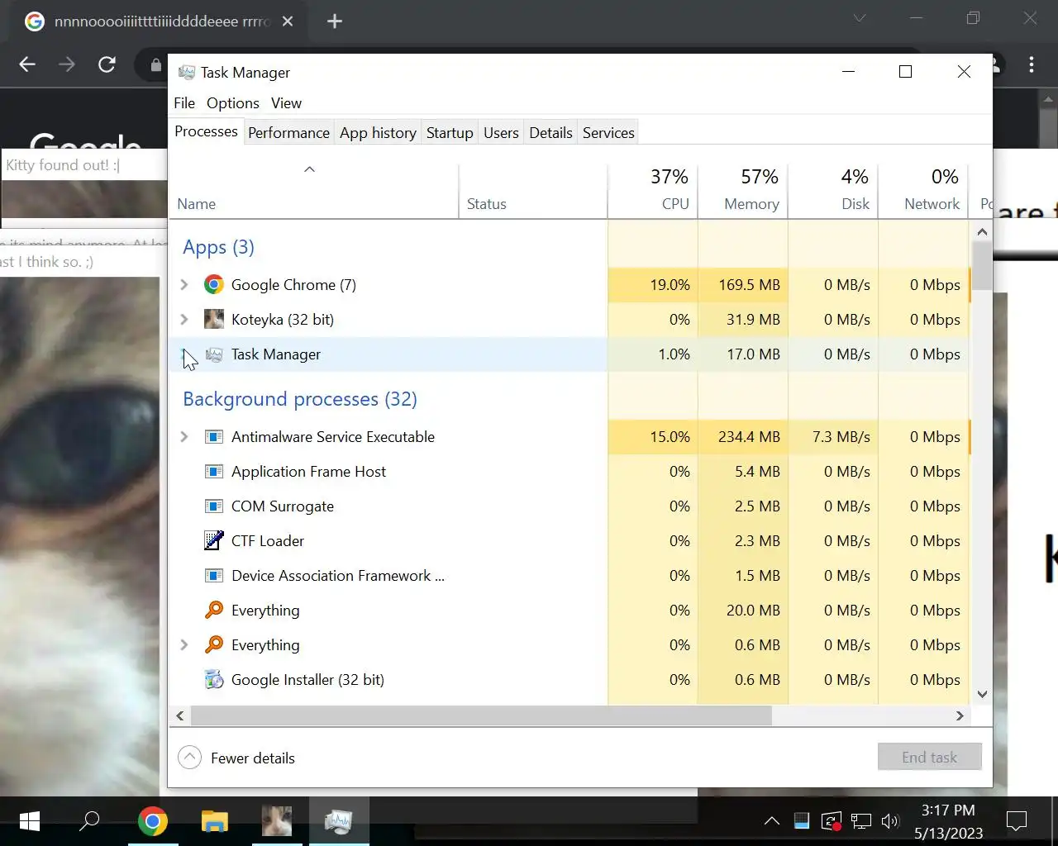The width and height of the screenshot is (1058, 846).
Task: Click the horizontal scrollbar right arrow
Action: tap(960, 715)
